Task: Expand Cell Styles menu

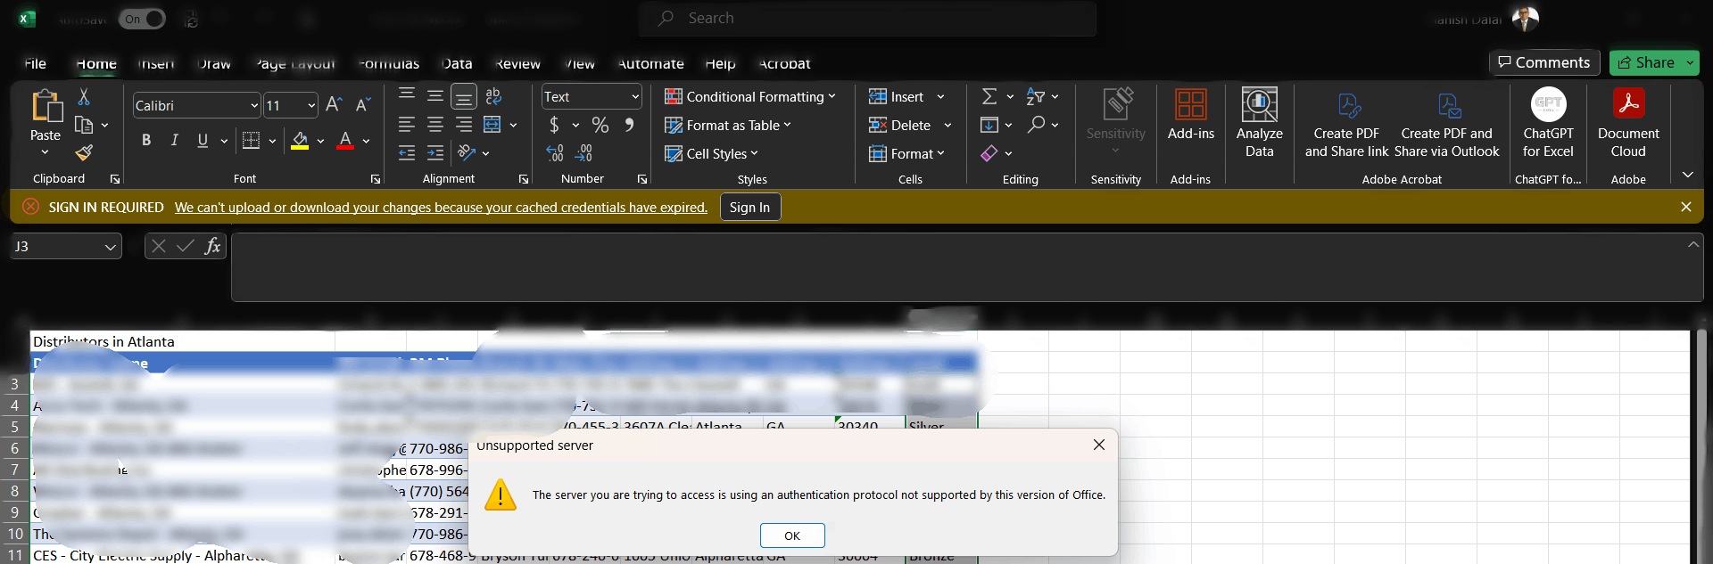Action: pos(711,154)
